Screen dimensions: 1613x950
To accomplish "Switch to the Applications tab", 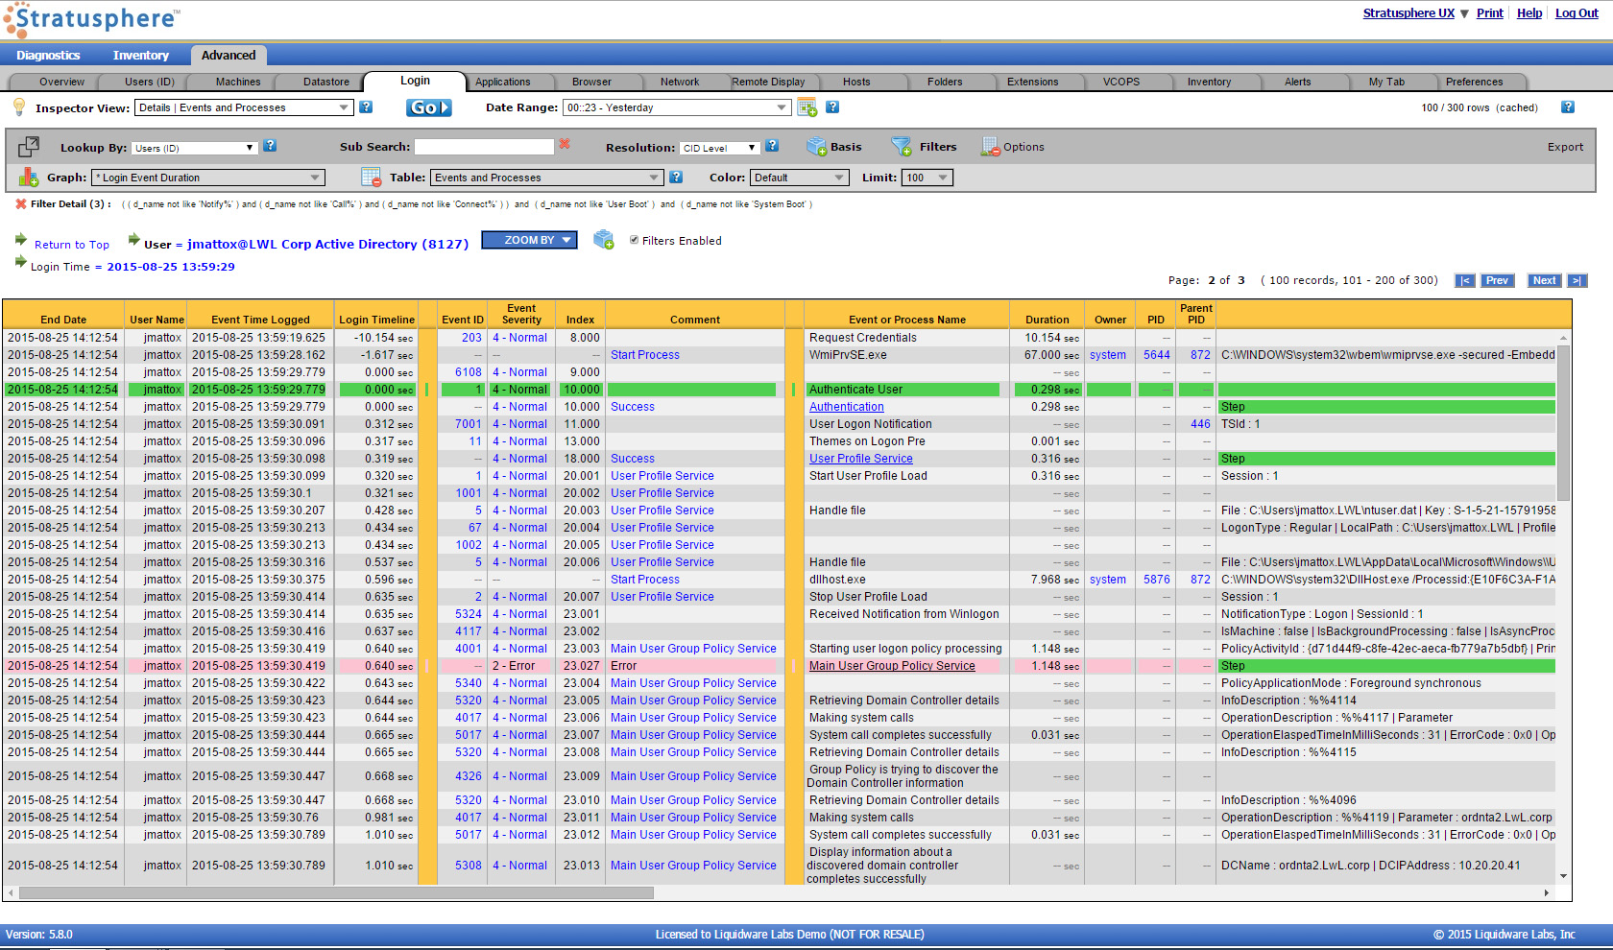I will [502, 82].
